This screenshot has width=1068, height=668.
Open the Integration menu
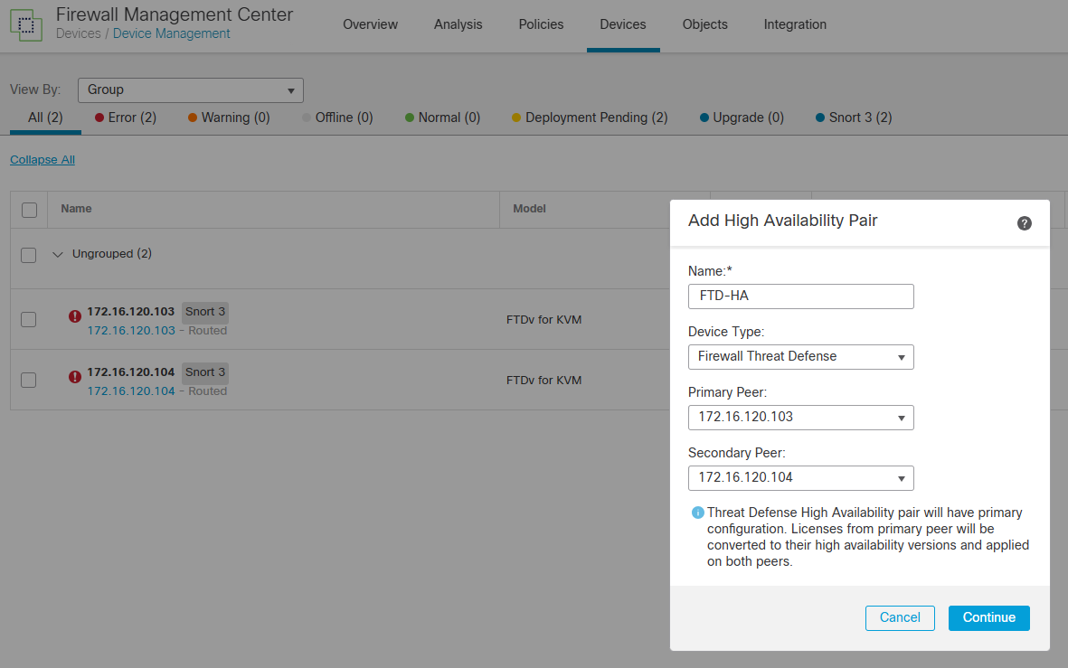click(x=795, y=24)
